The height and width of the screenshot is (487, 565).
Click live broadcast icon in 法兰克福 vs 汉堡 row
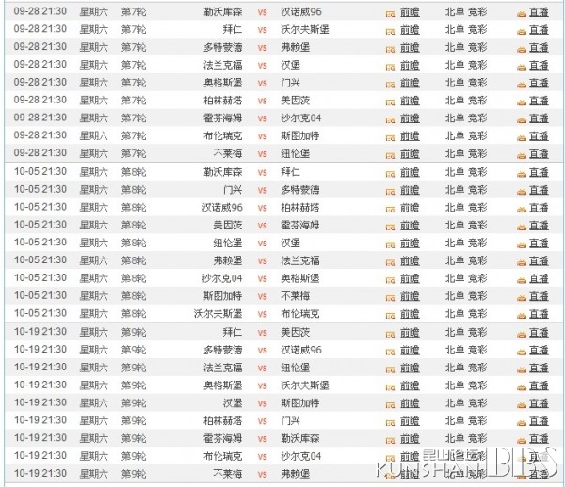(522, 68)
